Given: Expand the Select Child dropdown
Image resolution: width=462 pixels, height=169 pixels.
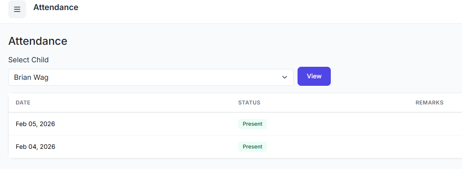Looking at the screenshot, I should (151, 77).
